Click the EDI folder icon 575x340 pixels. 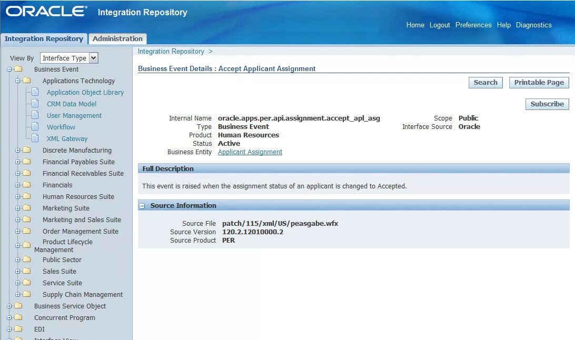pyautogui.click(x=18, y=329)
